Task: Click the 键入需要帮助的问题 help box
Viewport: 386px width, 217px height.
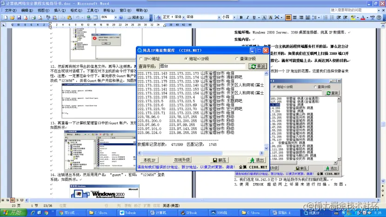Action: tap(353, 10)
